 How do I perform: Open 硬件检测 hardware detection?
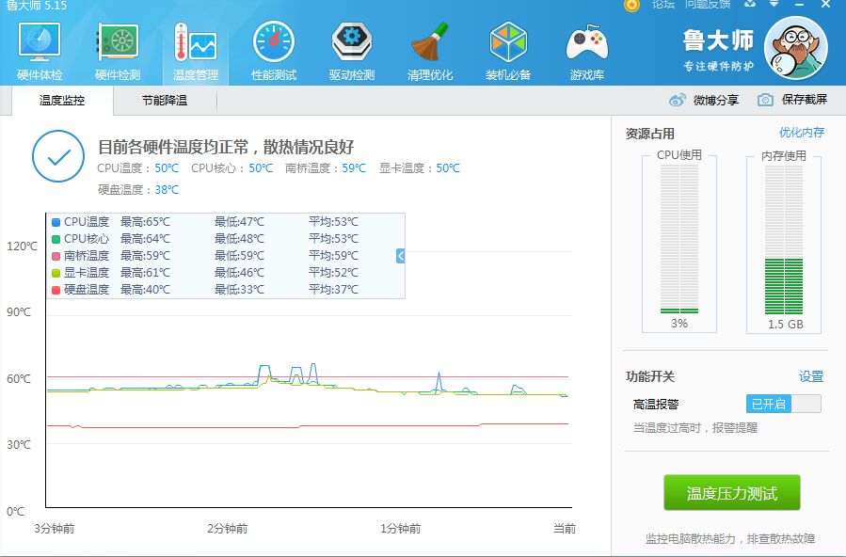tap(118, 52)
